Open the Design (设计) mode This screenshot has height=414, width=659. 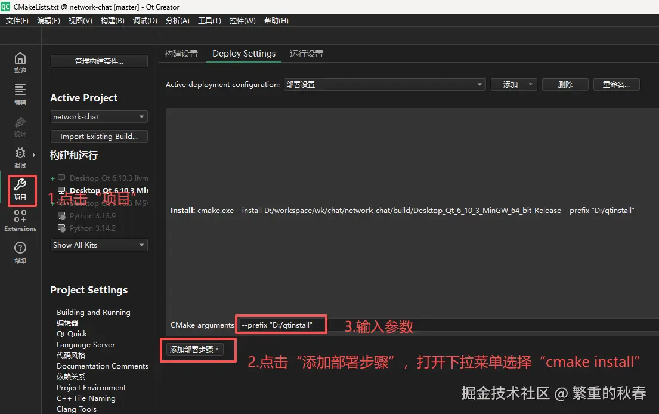pyautogui.click(x=20, y=126)
